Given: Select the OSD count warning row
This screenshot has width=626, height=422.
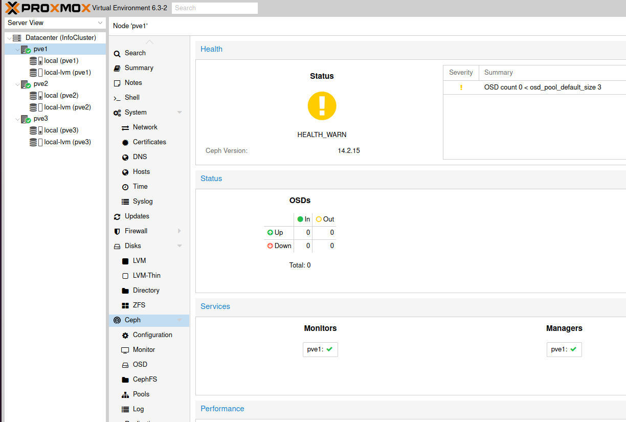Looking at the screenshot, I should 534,87.
